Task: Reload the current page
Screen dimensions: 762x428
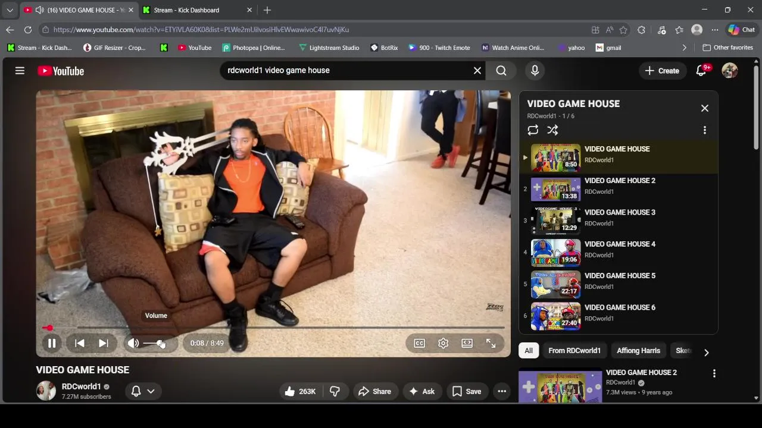Action: click(28, 30)
